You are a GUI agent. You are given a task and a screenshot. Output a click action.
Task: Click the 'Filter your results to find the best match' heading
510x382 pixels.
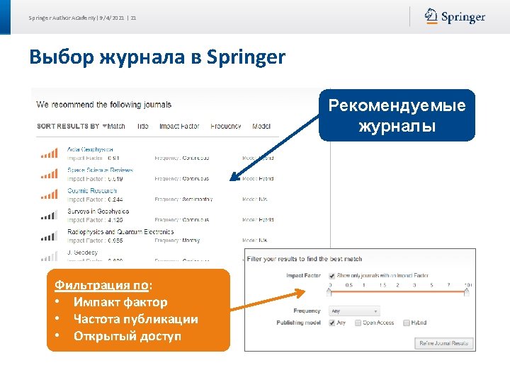coord(305,259)
